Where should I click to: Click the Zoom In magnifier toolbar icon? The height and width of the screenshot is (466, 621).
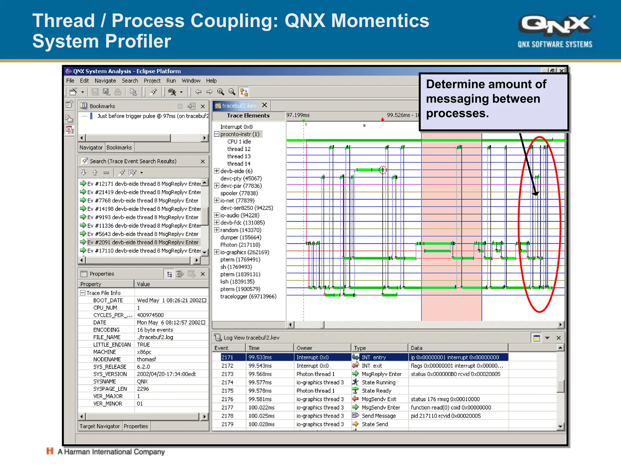coord(221,92)
